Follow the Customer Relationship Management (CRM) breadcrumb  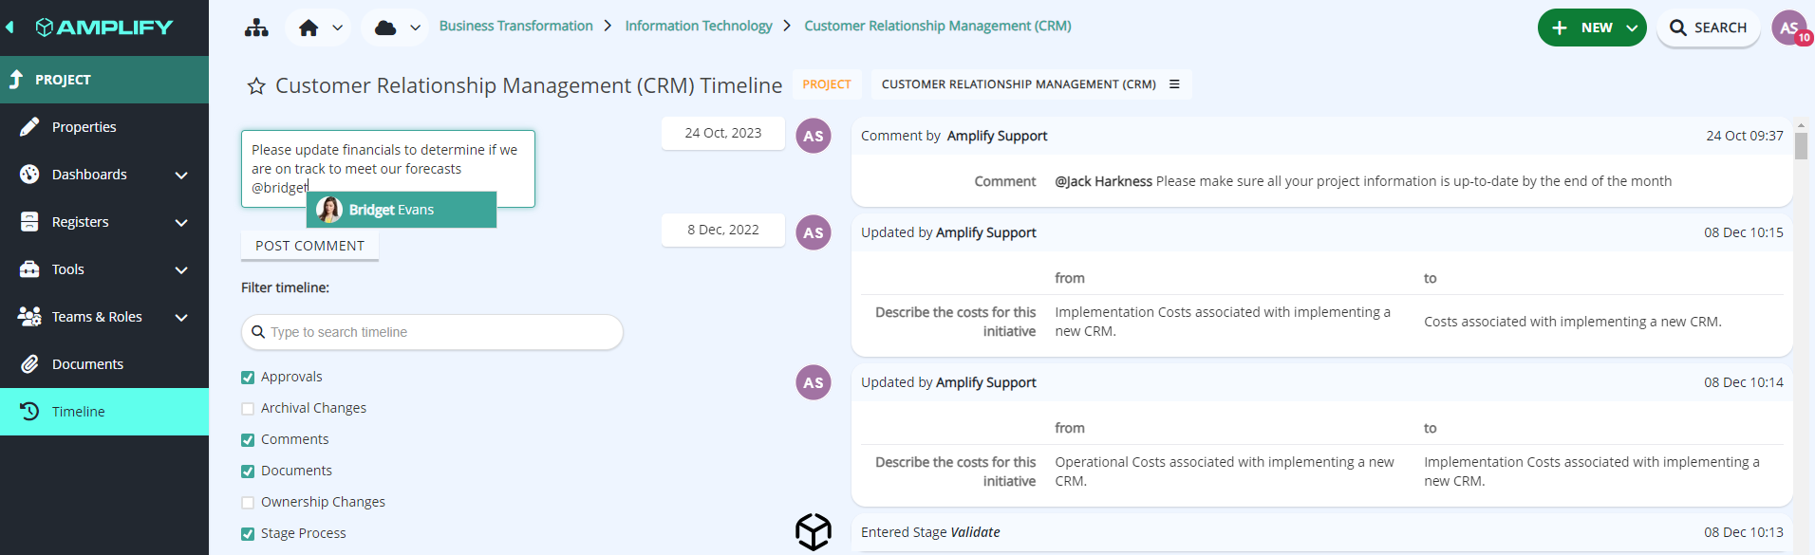[x=938, y=26]
